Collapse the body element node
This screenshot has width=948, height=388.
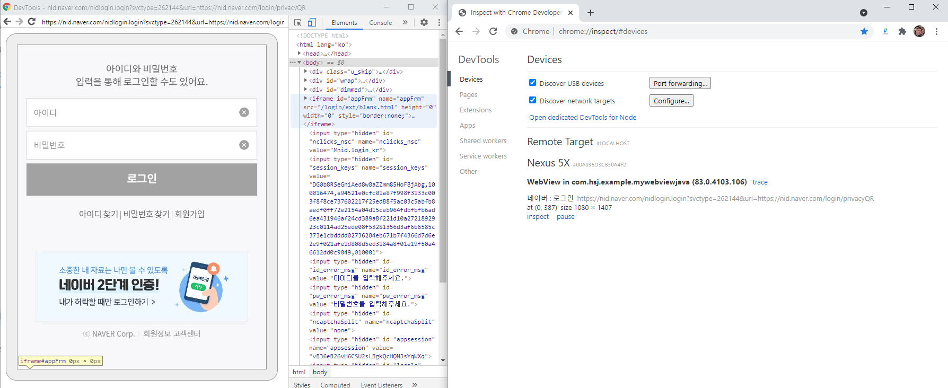pos(300,63)
